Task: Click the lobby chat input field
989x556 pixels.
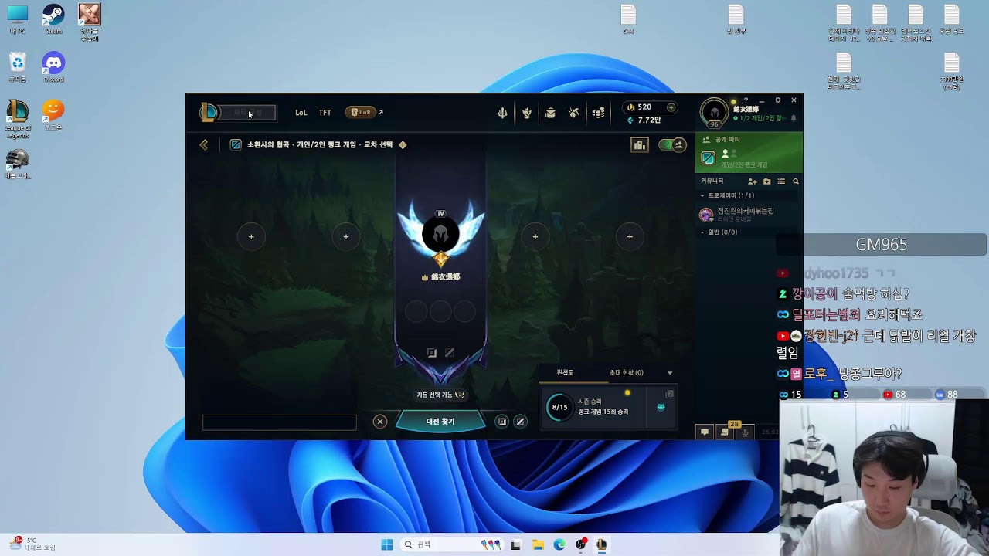Action: point(280,422)
